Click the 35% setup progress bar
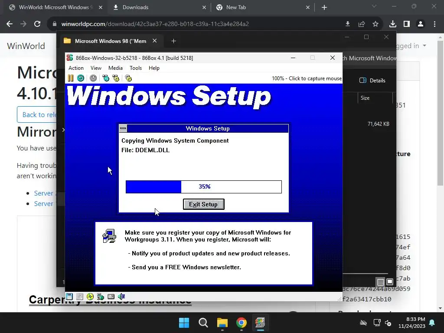This screenshot has height=333, width=444. coord(204,186)
